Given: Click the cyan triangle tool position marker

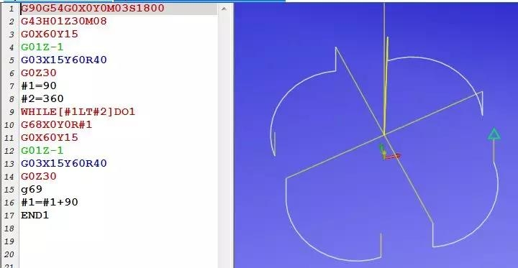Looking at the screenshot, I should coord(494,134).
